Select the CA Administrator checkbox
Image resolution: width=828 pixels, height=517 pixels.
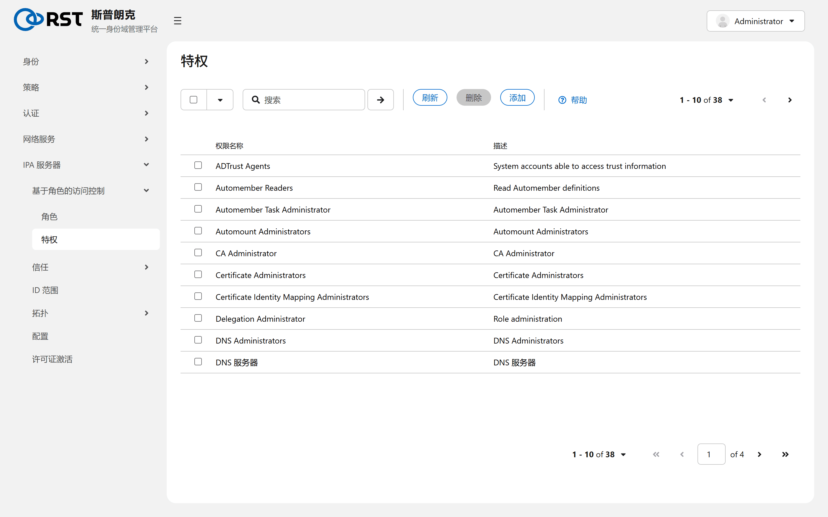point(198,253)
